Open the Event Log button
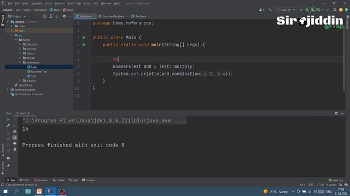The height and width of the screenshot is (196, 350). click(336, 180)
